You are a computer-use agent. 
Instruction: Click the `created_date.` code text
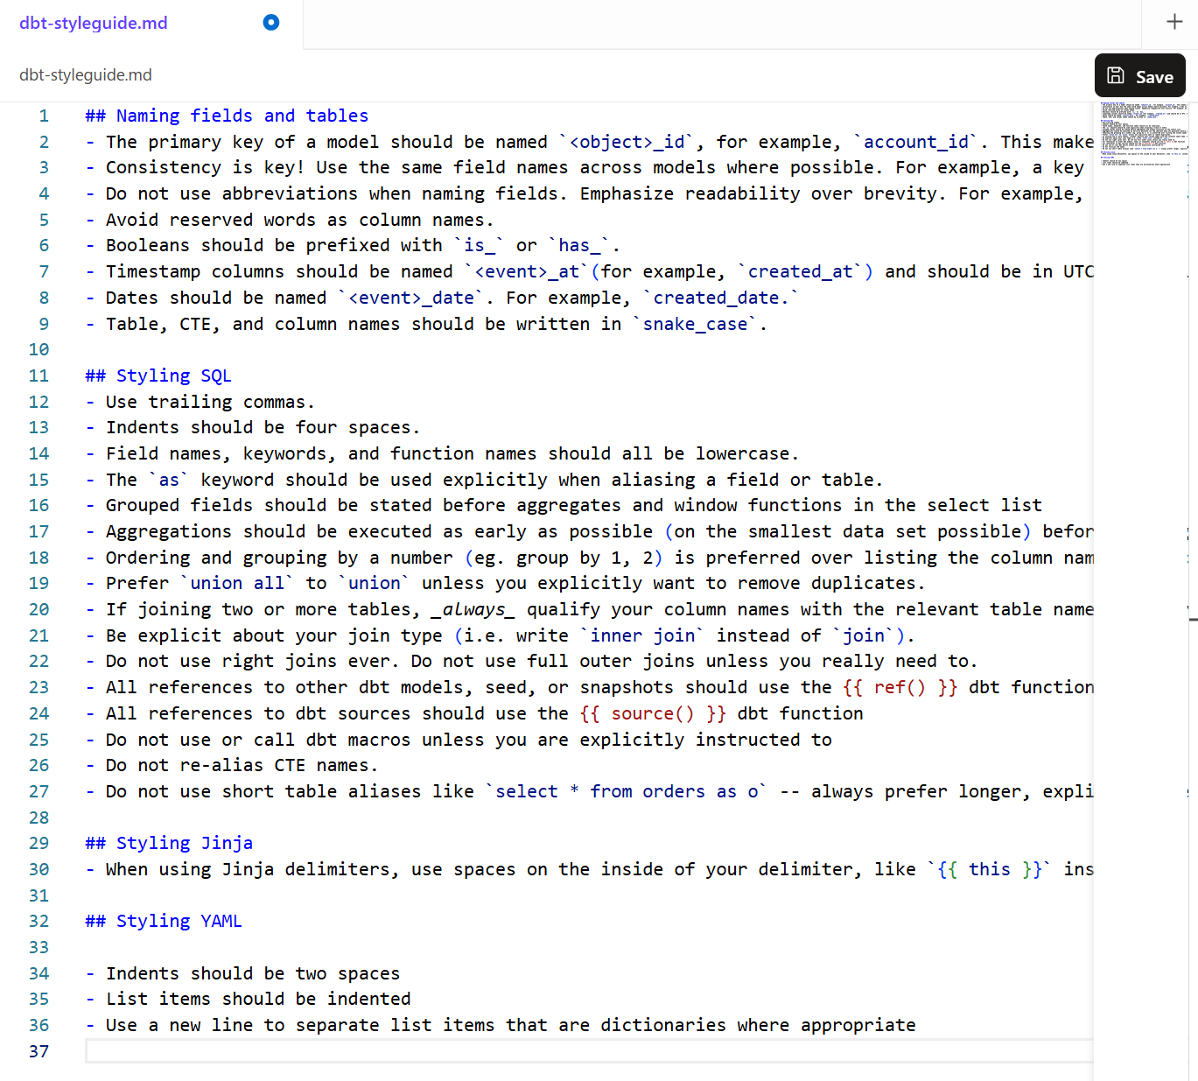720,298
